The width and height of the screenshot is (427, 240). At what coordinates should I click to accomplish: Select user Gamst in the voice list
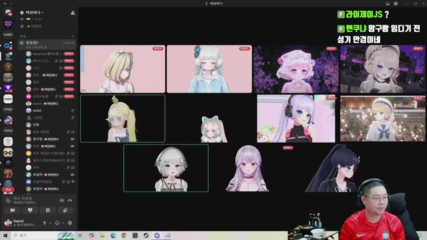tap(50, 103)
